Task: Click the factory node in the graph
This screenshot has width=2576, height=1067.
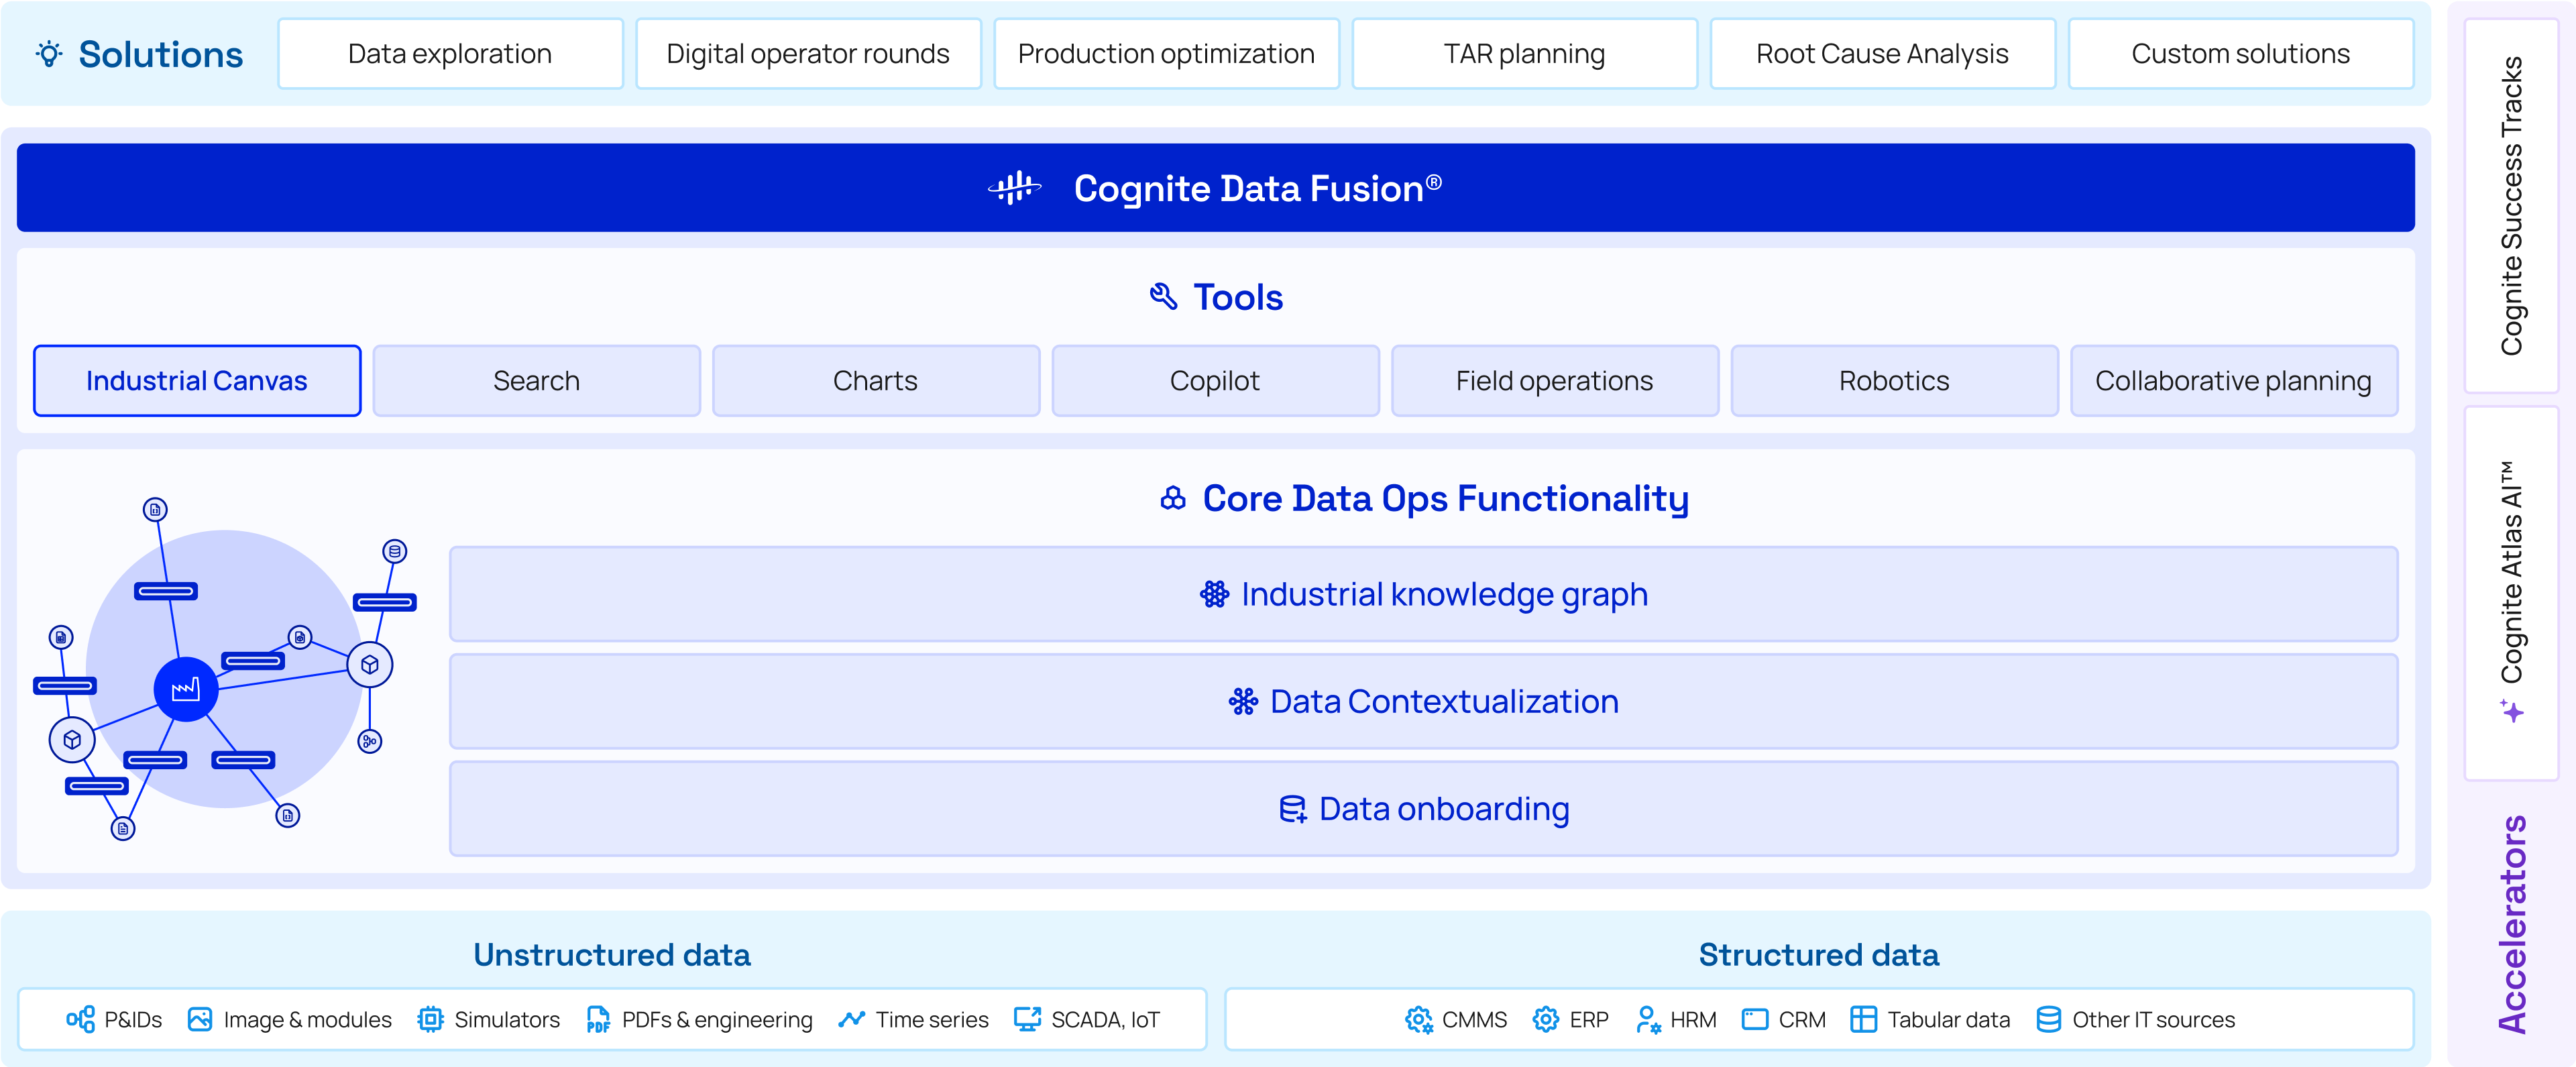Action: (x=186, y=689)
